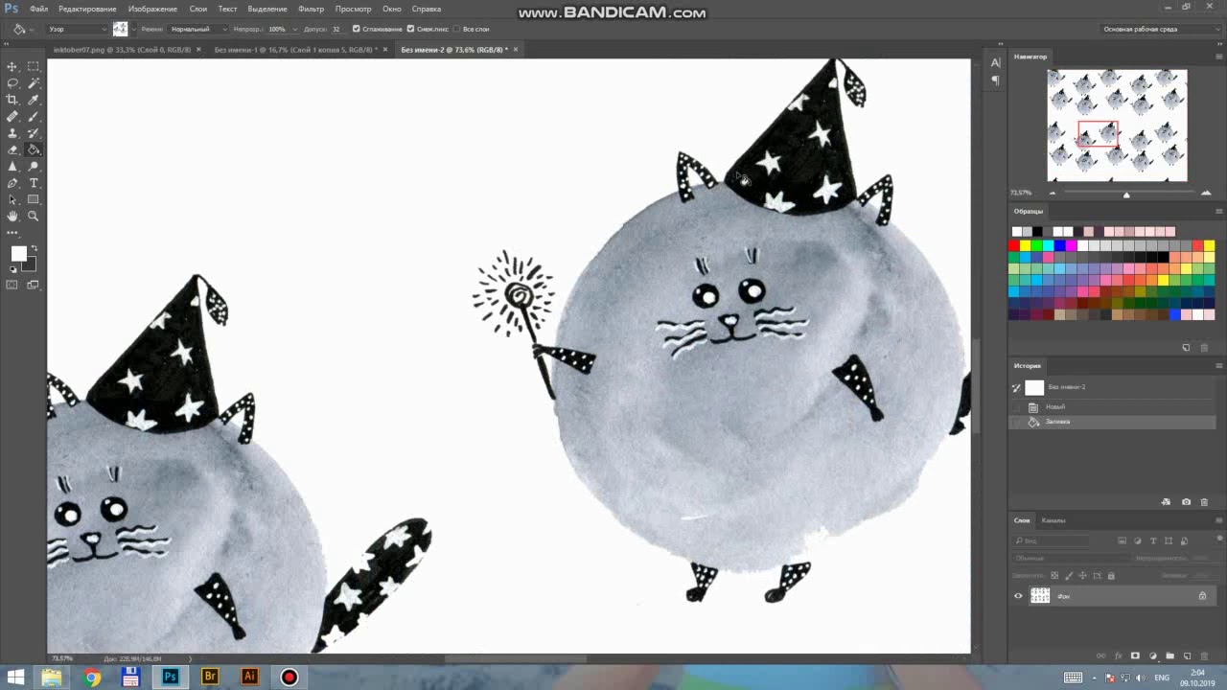Open the pattern picker arrow
The height and width of the screenshot is (690, 1227).
(132, 29)
